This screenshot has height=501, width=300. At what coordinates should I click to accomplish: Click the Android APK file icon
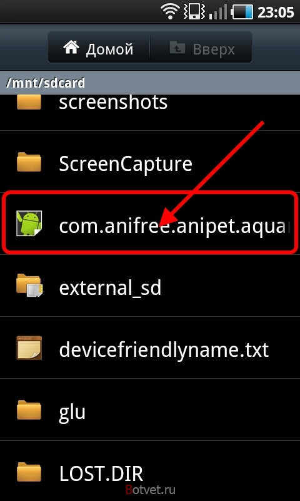[29, 224]
